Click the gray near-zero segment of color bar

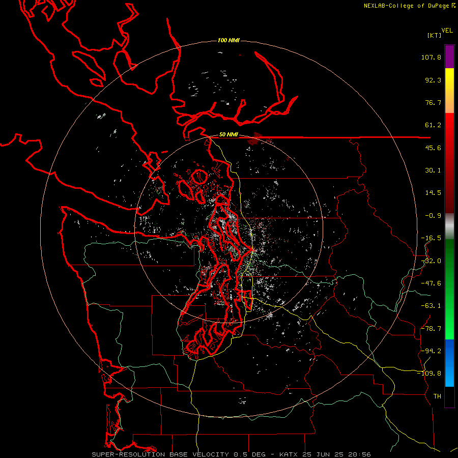pos(449,226)
